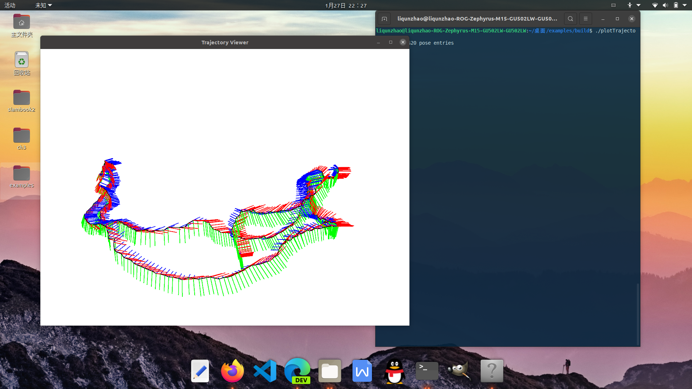Minimize the Terminal window

[x=603, y=19]
